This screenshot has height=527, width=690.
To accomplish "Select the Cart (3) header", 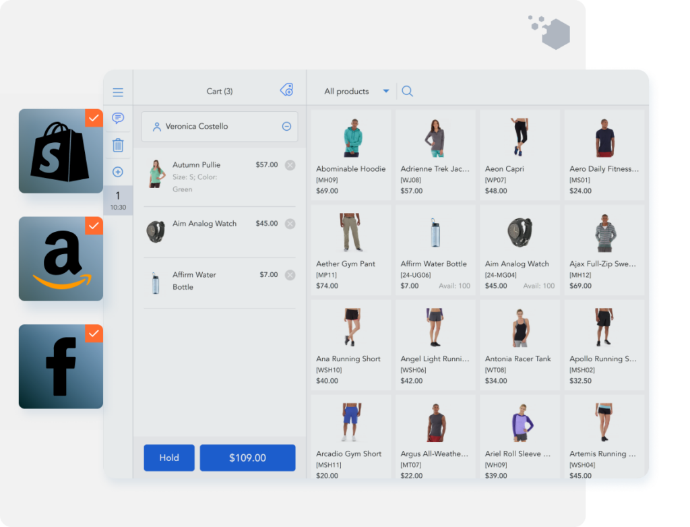I will coord(219,90).
